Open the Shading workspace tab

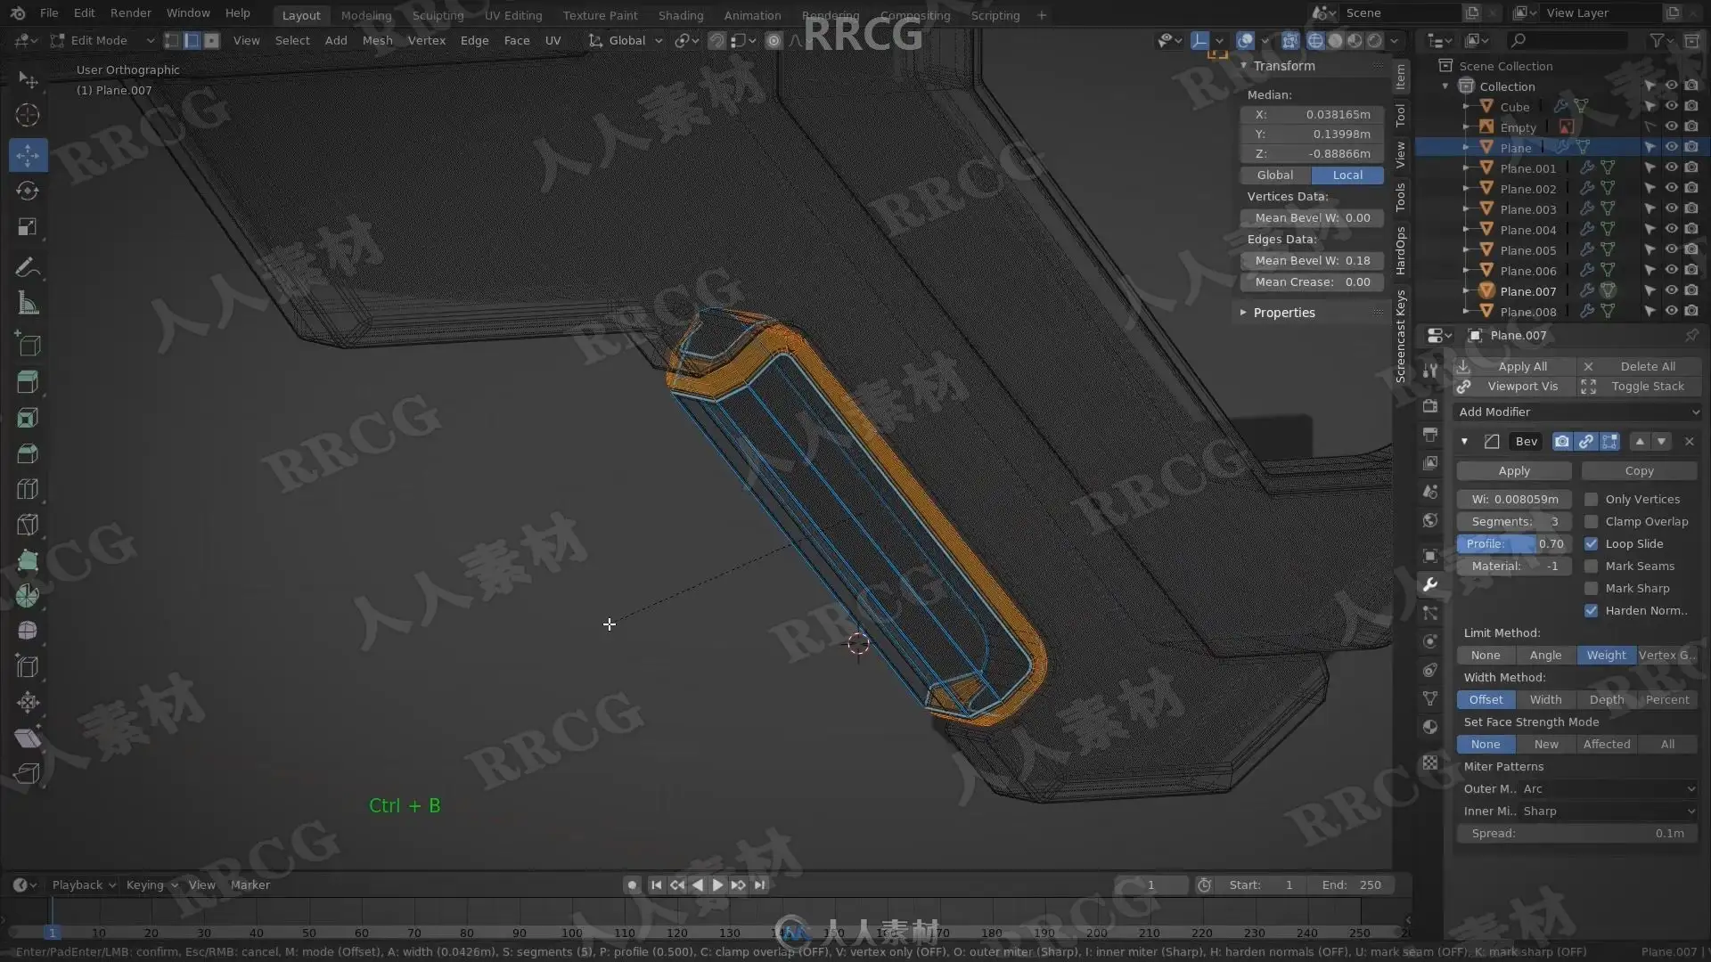680,15
